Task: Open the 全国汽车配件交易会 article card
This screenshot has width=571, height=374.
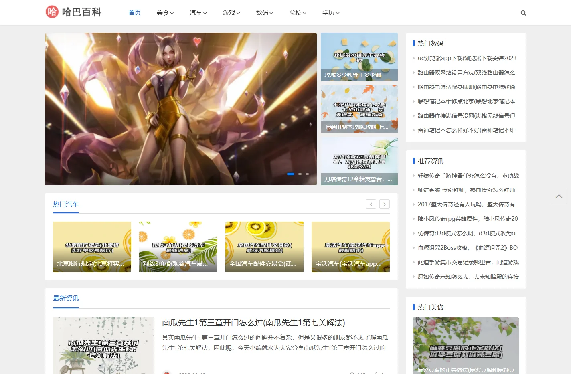Action: (x=264, y=247)
